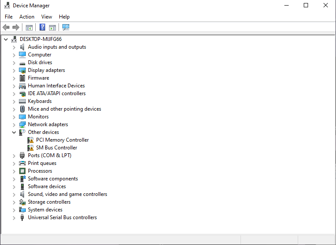Select Ports (COM & LPT) label

tap(50, 155)
